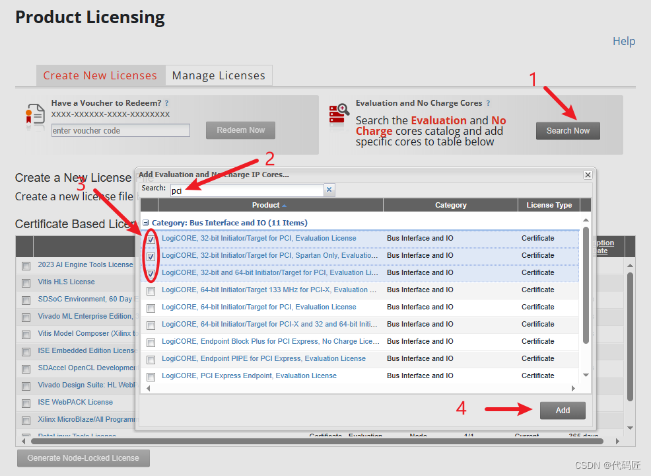Open ISE Embedded Edition License link
Screen dimensions: 651x476
tap(86, 350)
